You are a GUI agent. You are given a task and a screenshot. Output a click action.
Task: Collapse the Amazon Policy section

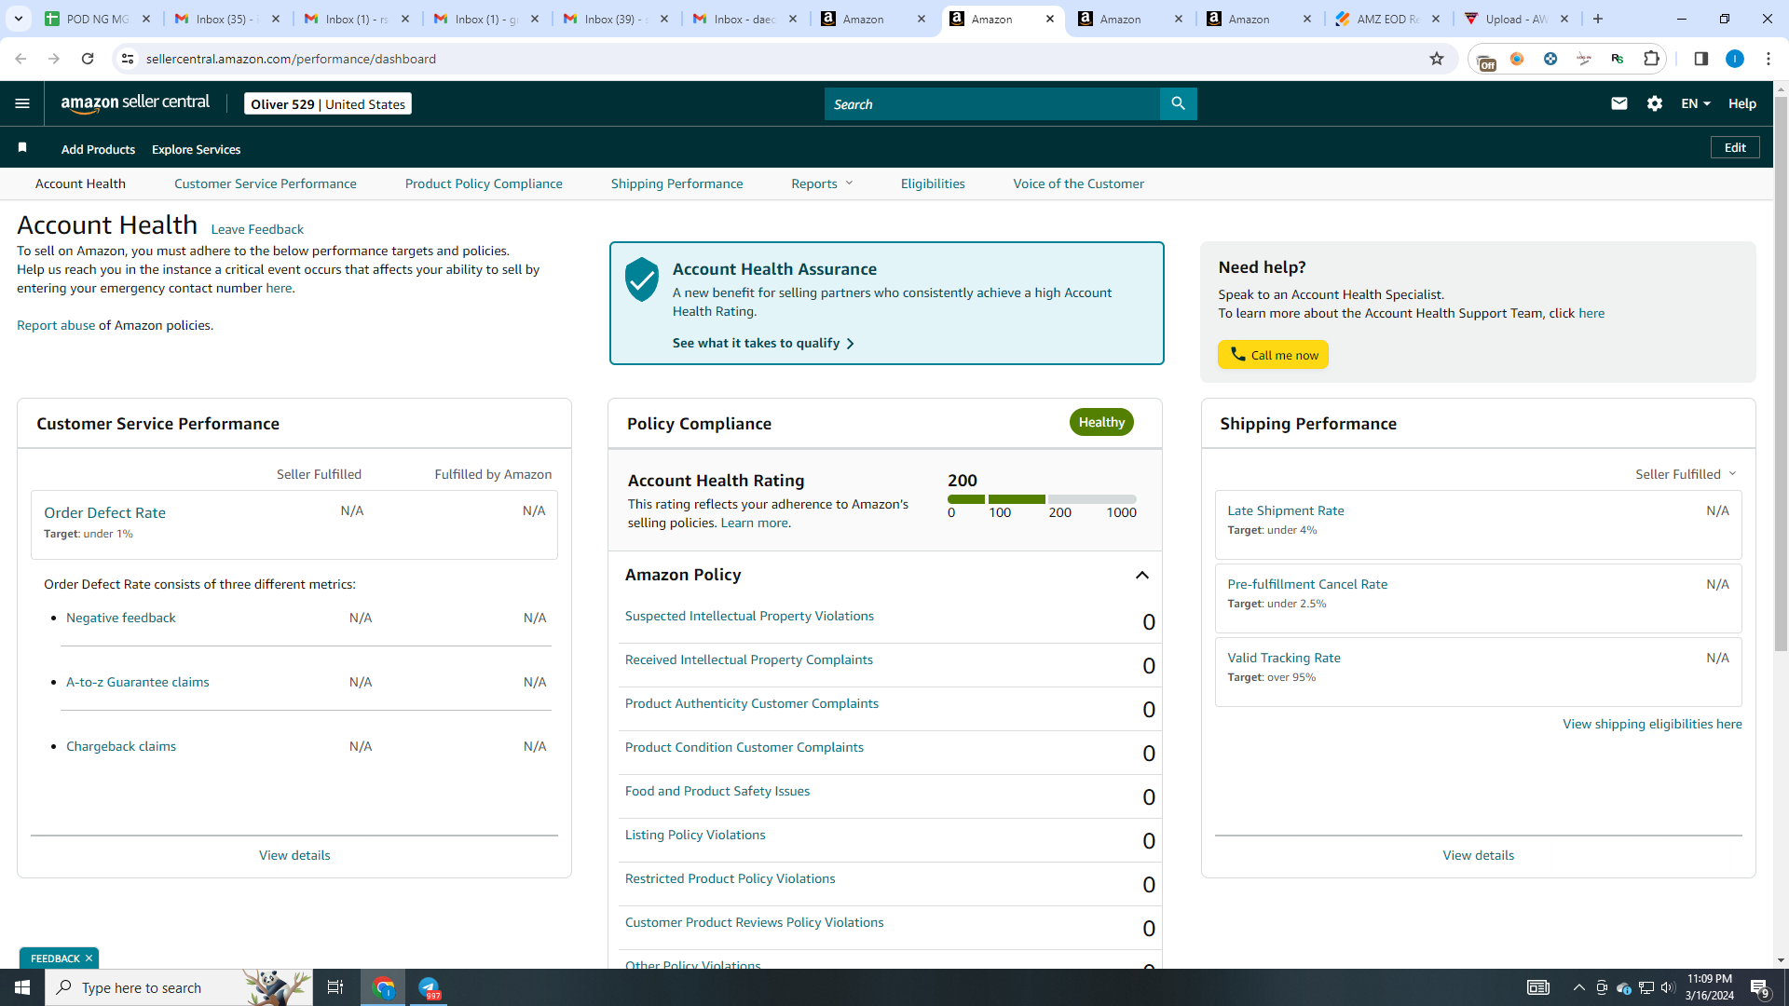click(x=1142, y=576)
